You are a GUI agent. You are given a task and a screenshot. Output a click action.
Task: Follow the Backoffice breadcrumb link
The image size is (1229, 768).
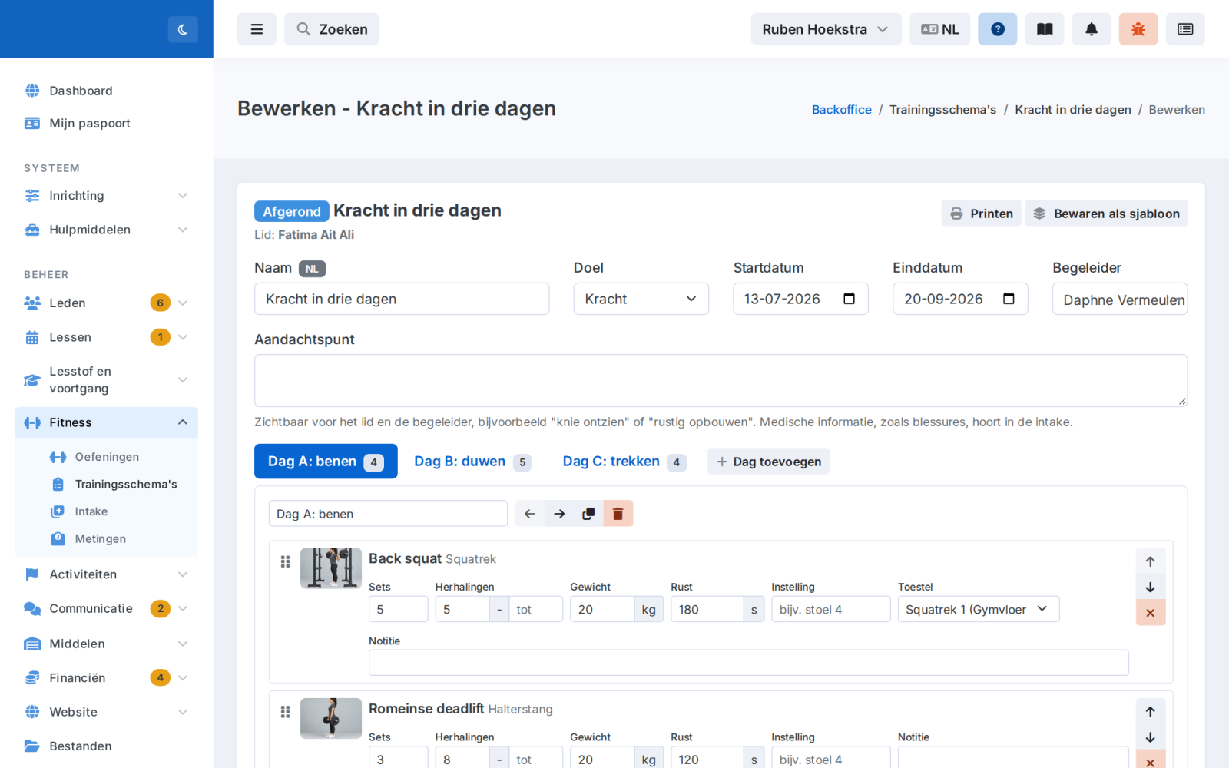click(842, 110)
